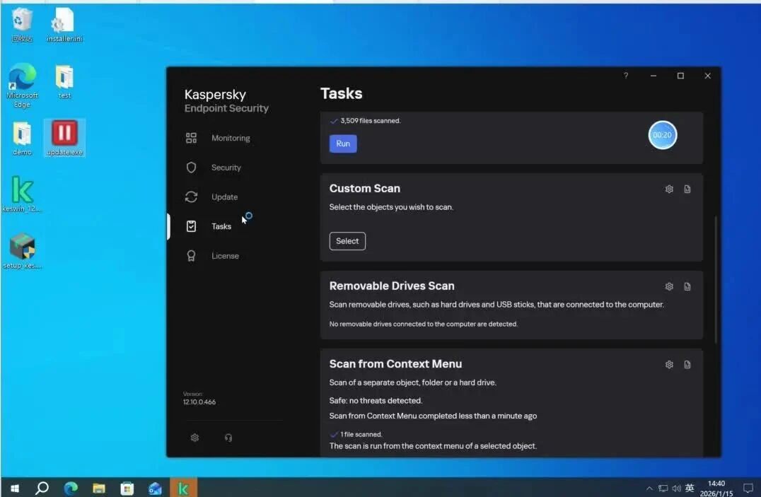The height and width of the screenshot is (497, 761).
Task: Click the License ribbon icon
Action: coord(191,256)
